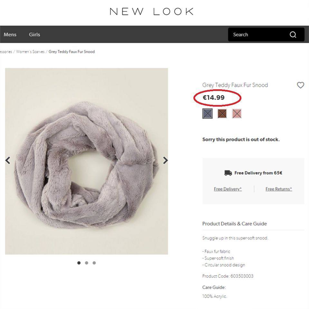Click the search magnifier icon
The width and height of the screenshot is (309, 309).
click(x=293, y=35)
